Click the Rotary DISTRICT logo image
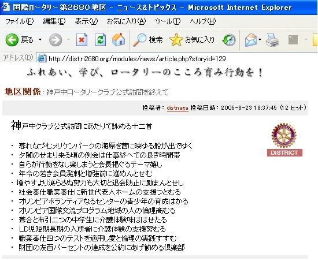 click(284, 140)
